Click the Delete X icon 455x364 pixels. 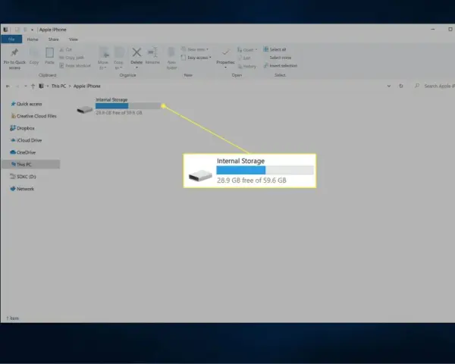(x=136, y=52)
